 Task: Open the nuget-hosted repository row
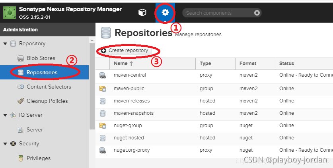pyautogui.click(x=214, y=139)
